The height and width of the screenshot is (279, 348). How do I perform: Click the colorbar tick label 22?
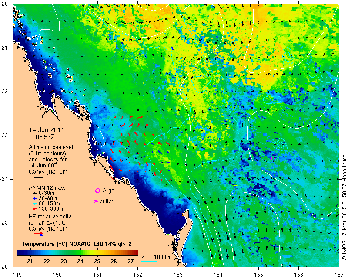47,261
